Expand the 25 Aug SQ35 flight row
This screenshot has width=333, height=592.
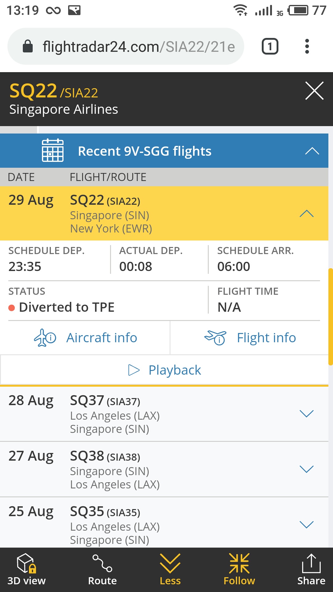pos(306,524)
